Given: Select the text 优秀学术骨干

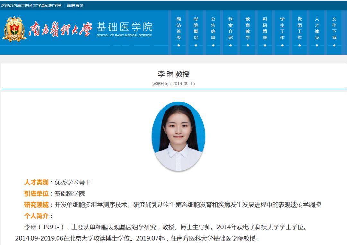Looking at the screenshot, I should (73, 182).
